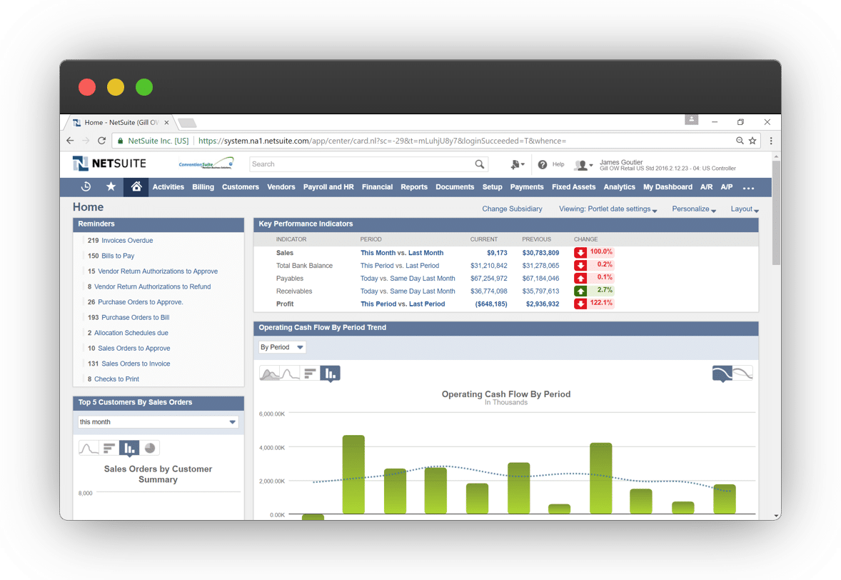This screenshot has width=841, height=580.
Task: Click the Help question mark icon
Action: [543, 164]
